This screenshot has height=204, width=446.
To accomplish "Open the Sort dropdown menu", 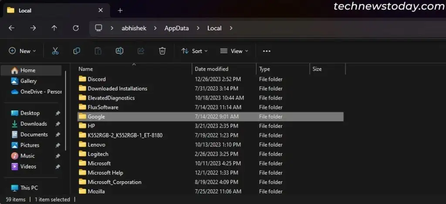I will (195, 51).
